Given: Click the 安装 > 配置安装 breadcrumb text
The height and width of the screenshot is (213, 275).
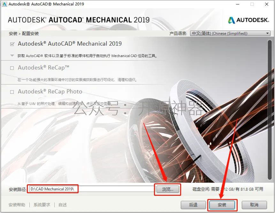Looking at the screenshot, I should click(x=24, y=33).
